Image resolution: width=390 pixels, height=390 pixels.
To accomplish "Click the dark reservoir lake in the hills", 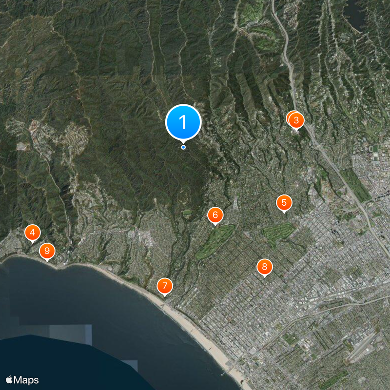I will coord(354,13).
